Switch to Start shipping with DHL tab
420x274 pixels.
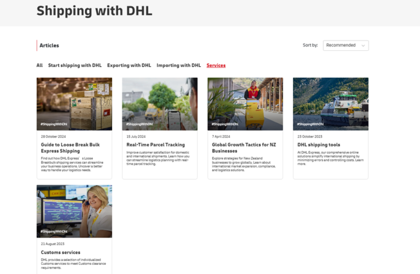click(75, 65)
